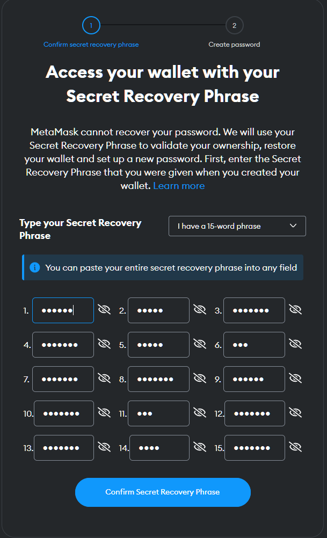Go to step 1 Confirm secret recovery phrase
This screenshot has height=538, width=327.
(x=91, y=25)
